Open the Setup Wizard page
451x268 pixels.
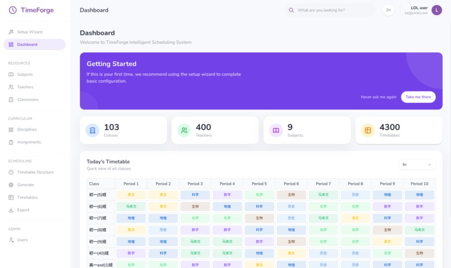tap(35, 32)
